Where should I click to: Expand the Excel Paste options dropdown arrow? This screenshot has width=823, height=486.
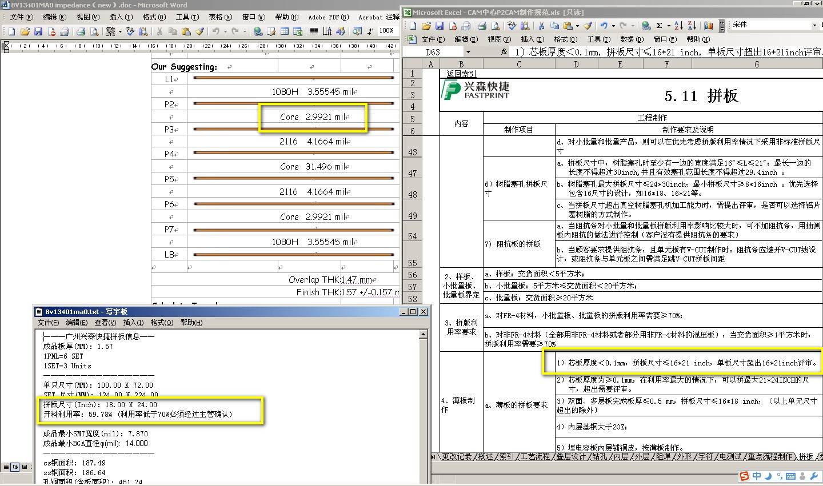point(577,26)
